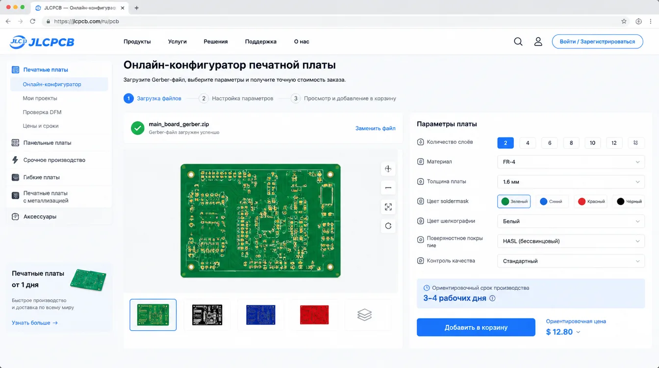
Task: Rotate the board preview
Action: 388,226
